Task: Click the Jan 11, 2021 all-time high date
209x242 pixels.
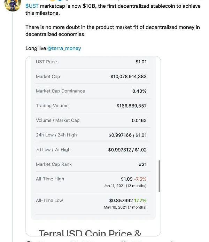Action: (125, 186)
